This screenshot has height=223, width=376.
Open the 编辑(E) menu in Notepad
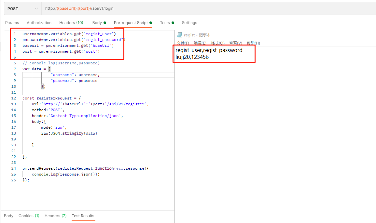[200, 43]
